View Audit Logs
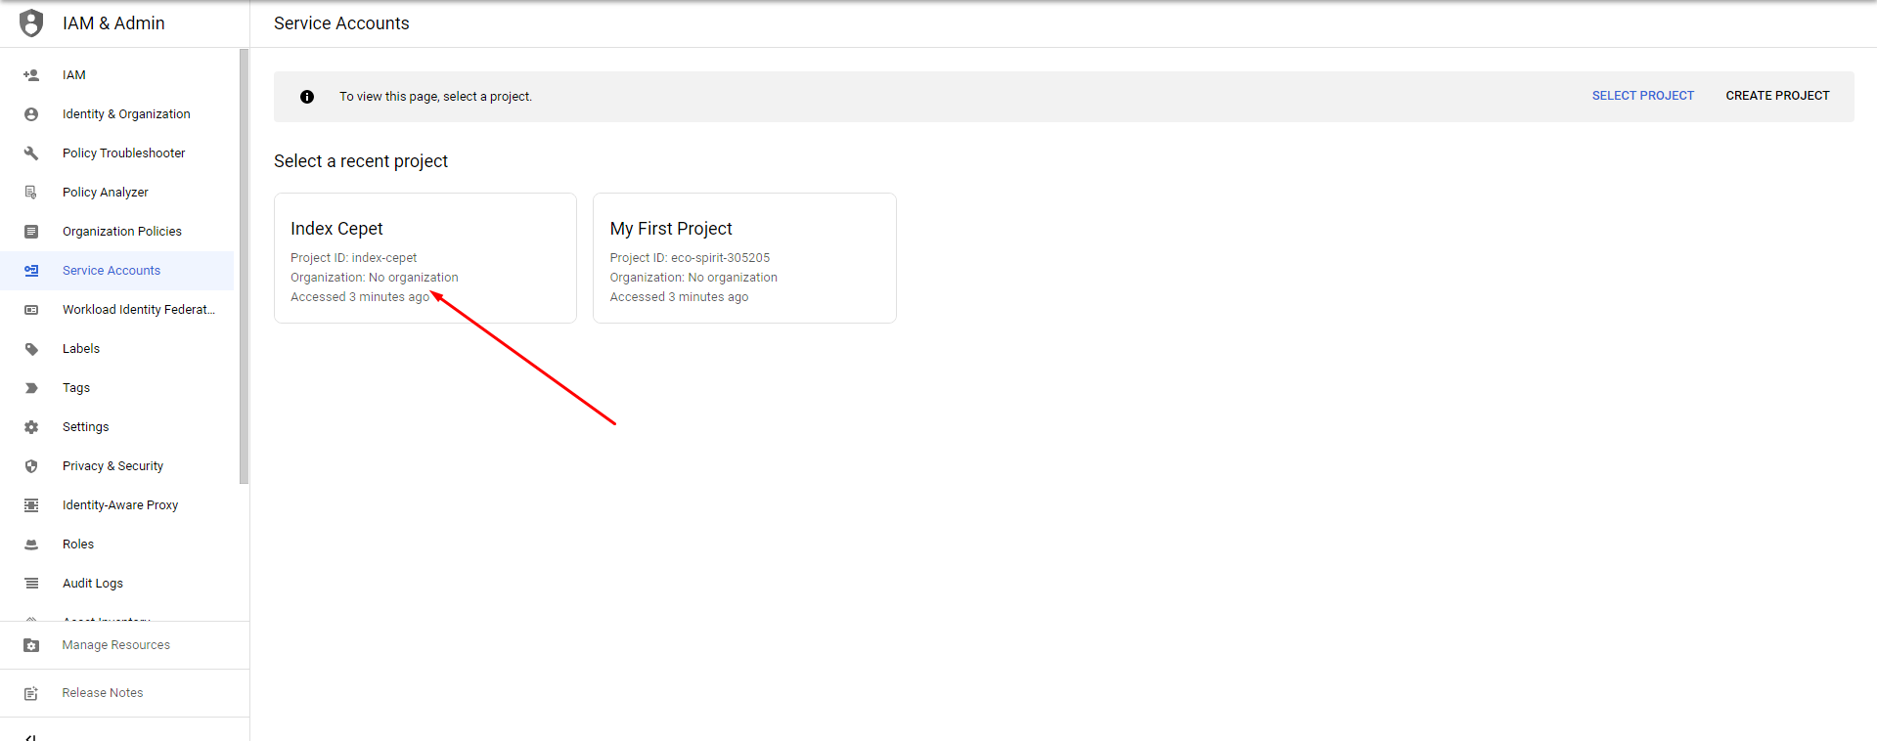 [117, 584]
